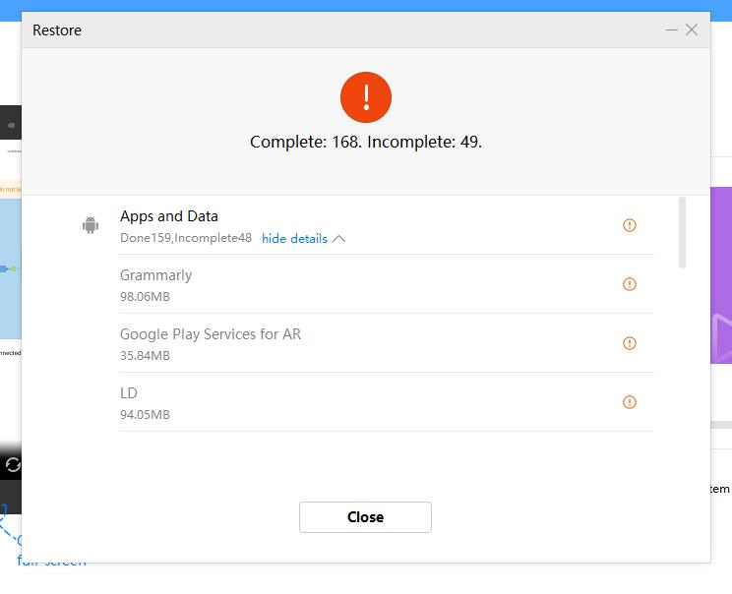Collapse details using the up chevron arrow

click(339, 238)
